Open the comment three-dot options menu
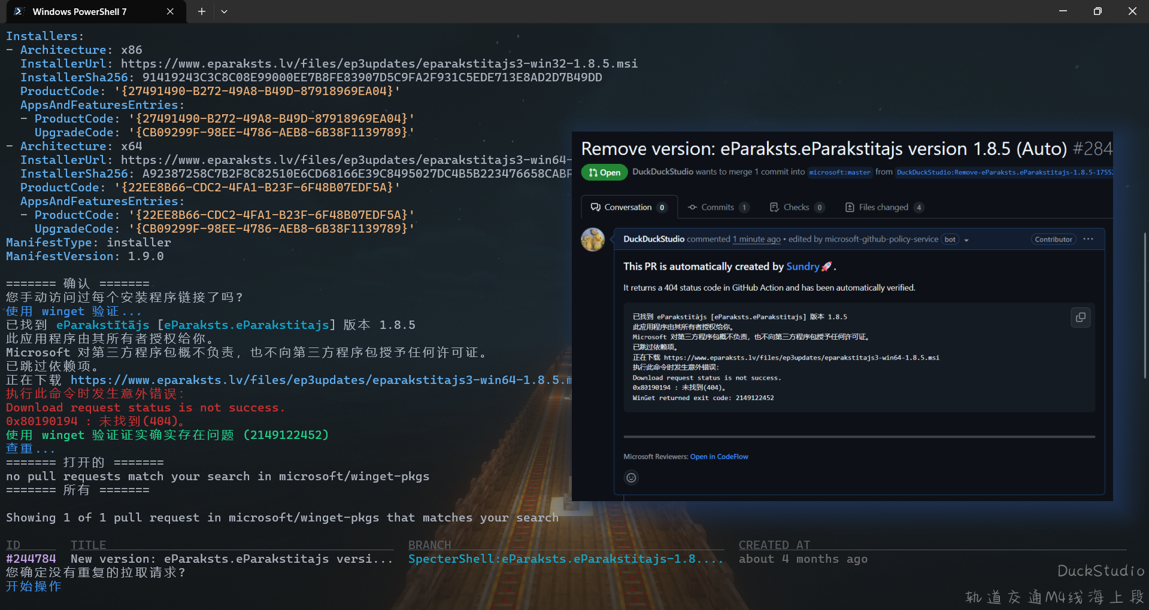Image resolution: width=1149 pixels, height=610 pixels. coord(1089,239)
